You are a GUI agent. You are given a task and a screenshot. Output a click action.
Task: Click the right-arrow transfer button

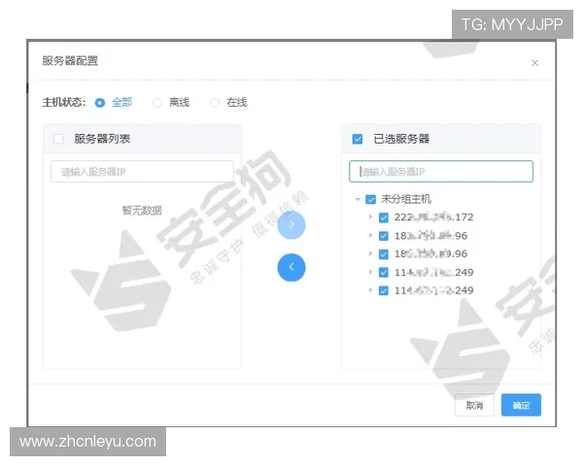pyautogui.click(x=291, y=225)
